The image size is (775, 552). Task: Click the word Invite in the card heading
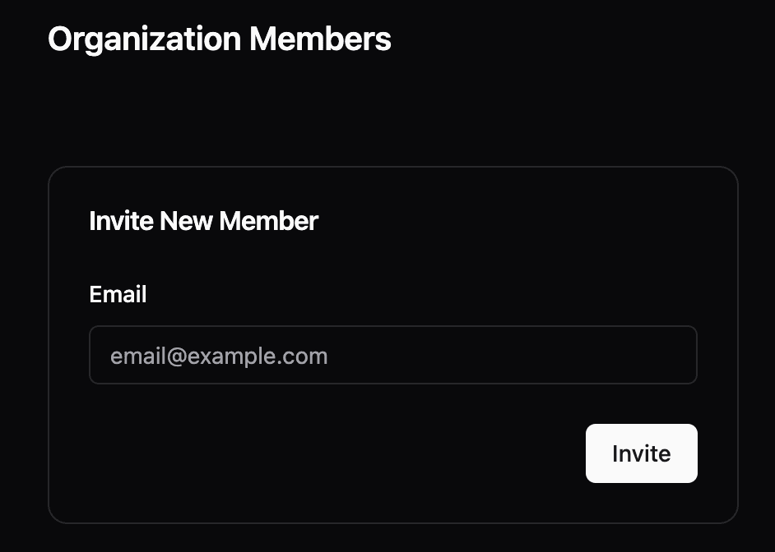(x=121, y=221)
